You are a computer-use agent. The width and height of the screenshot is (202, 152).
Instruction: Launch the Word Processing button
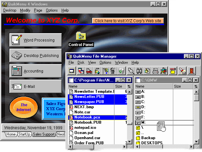pyautogui.click(x=36, y=40)
